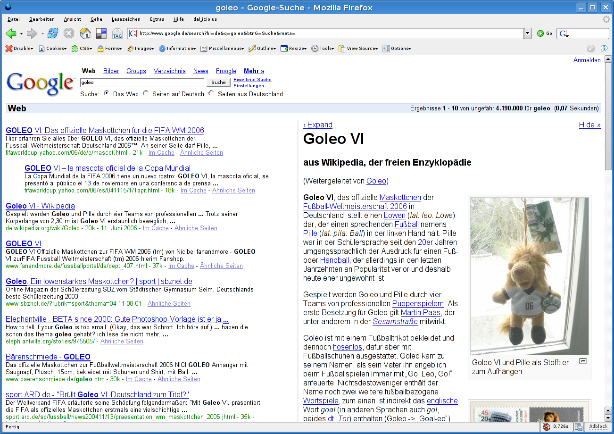Open the del.icio.us menu

point(205,19)
